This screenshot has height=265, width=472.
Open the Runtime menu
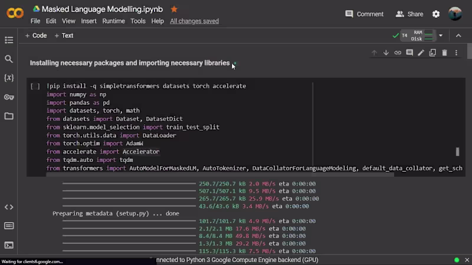[113, 21]
